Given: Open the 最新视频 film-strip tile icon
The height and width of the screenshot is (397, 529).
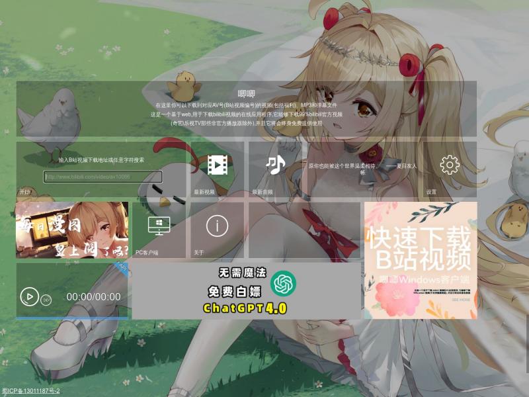Looking at the screenshot, I should (x=217, y=165).
